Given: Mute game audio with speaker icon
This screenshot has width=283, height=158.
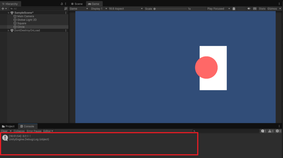Looking at the screenshot, I should tap(249, 9).
